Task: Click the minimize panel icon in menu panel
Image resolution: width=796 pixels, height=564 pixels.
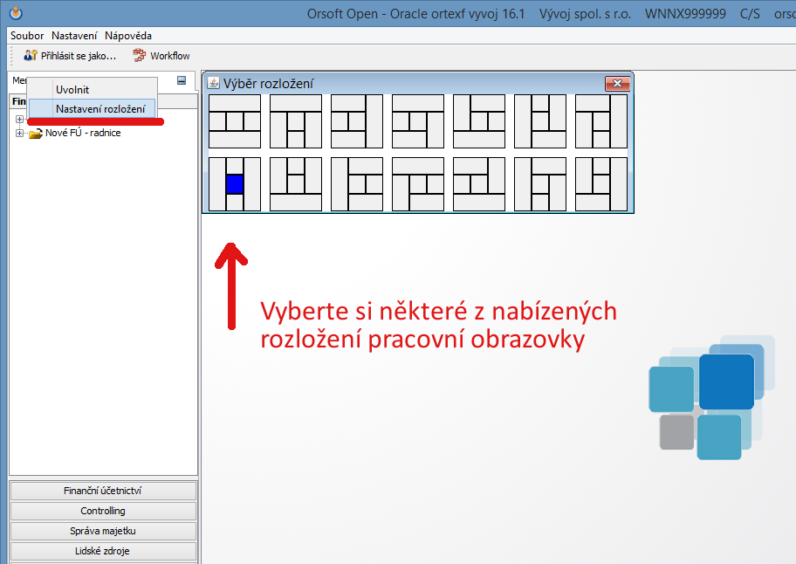Action: 182,80
